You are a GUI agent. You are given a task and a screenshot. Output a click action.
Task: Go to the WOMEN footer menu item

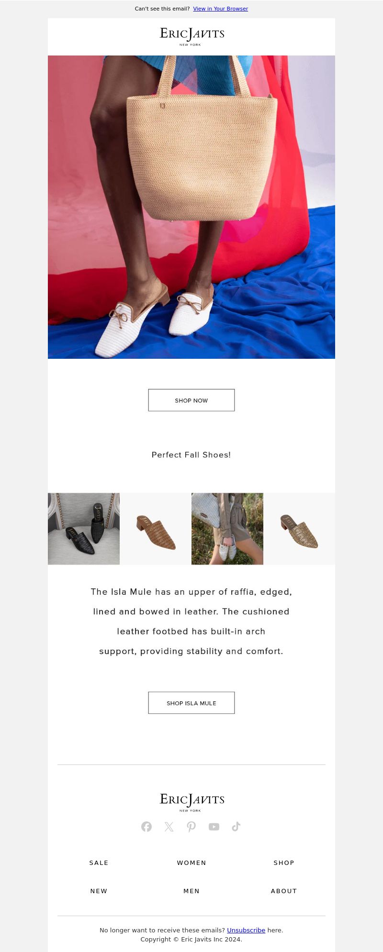click(191, 863)
